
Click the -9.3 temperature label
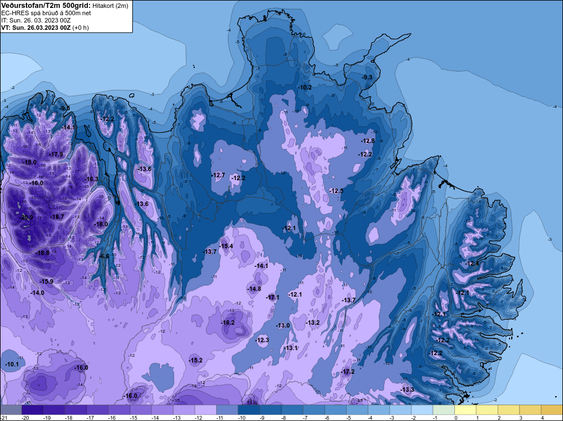367,77
